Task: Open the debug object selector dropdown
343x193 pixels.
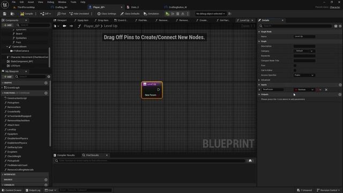Action: [210, 14]
